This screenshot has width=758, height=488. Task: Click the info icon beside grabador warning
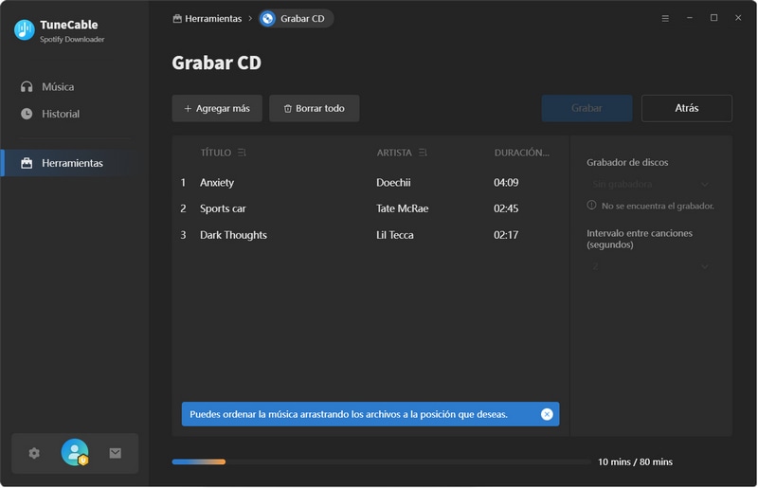[x=591, y=205]
